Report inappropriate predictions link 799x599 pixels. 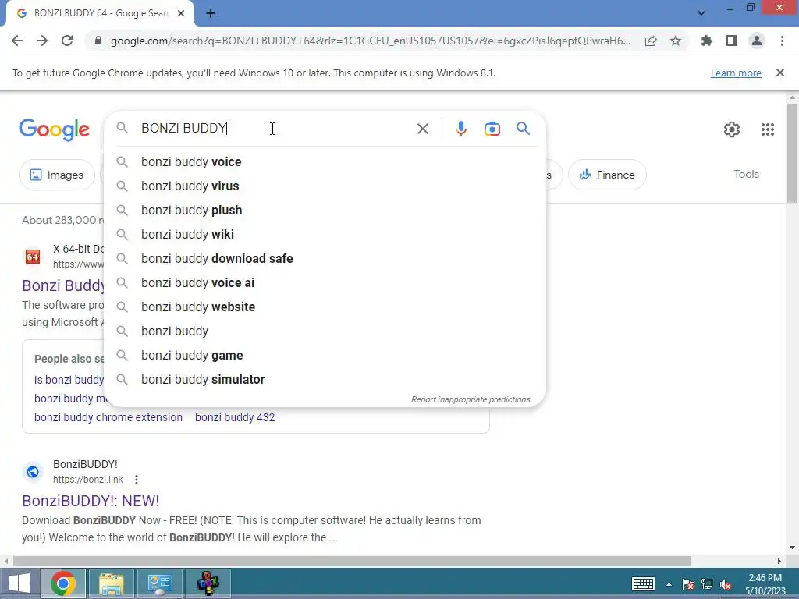[x=471, y=399]
